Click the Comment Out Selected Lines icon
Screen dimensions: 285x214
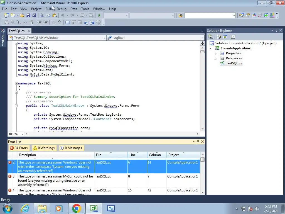[53, 22]
